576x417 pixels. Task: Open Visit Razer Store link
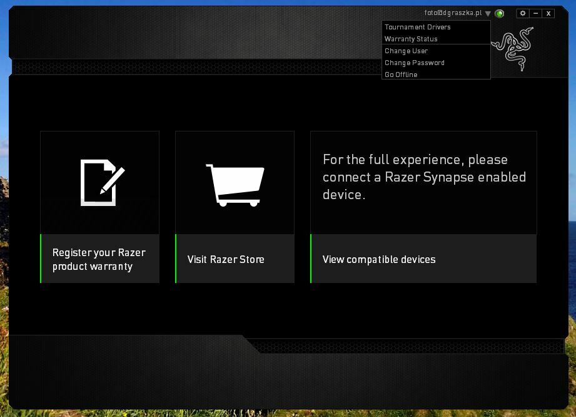coord(235,259)
